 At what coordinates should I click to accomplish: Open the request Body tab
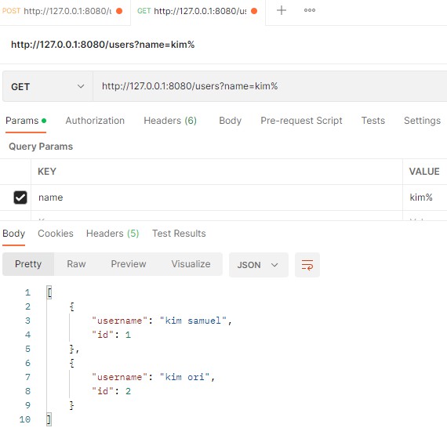(230, 121)
